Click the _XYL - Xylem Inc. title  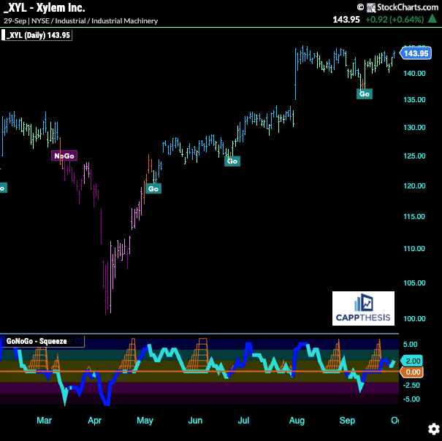(45, 8)
